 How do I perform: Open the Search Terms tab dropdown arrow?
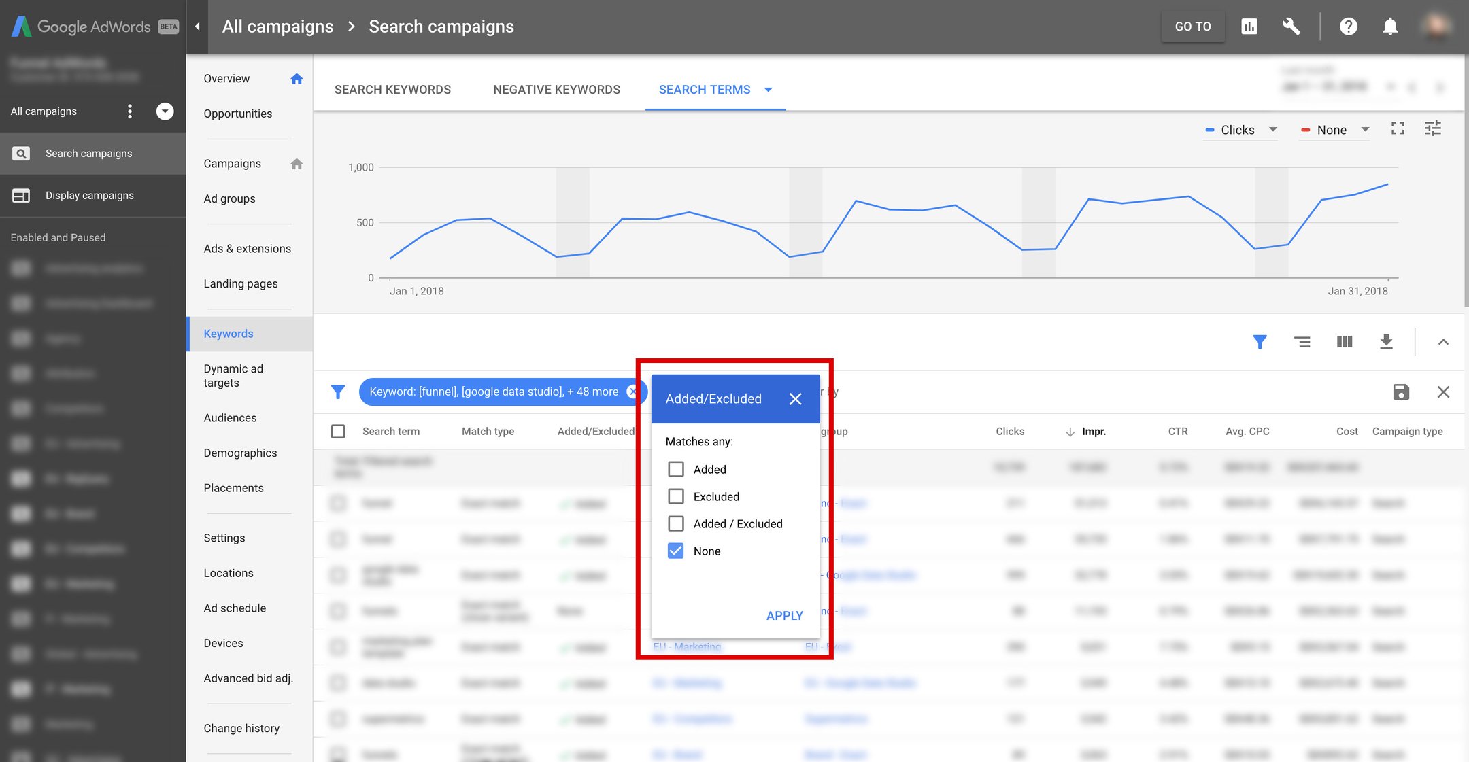[x=769, y=89]
